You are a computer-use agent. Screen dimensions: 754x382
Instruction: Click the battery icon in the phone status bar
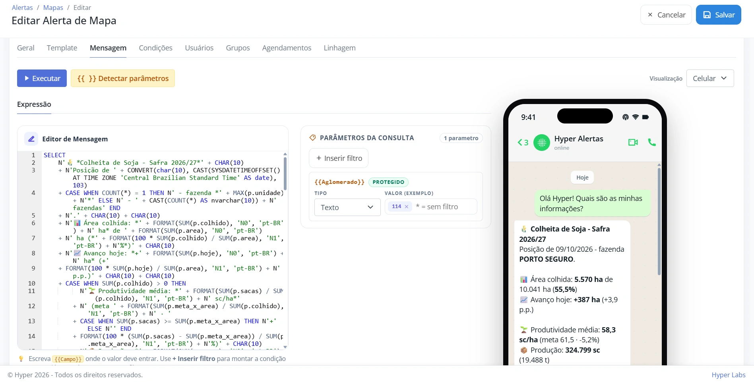pos(645,117)
